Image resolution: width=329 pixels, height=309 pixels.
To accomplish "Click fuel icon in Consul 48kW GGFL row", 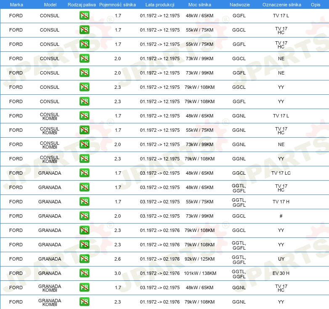I will tap(84, 16).
